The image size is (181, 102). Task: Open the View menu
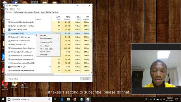[x=19, y=9]
